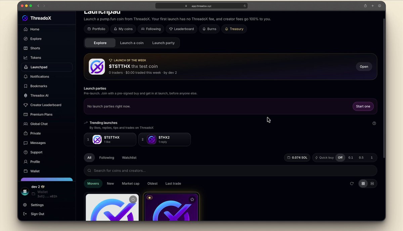
Task: Open the Tokens section
Action: 47,58
